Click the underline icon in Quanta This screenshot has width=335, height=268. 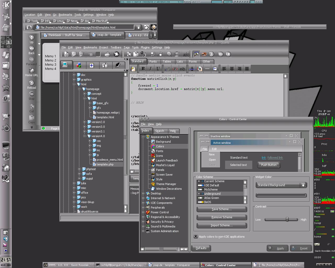158,69
